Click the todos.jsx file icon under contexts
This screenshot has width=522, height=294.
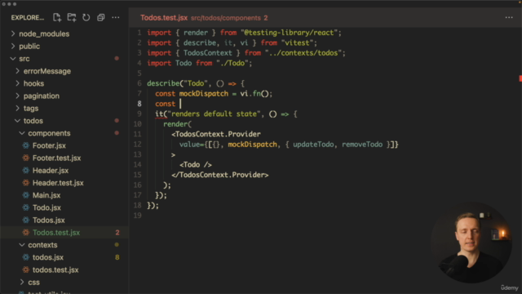click(25, 257)
